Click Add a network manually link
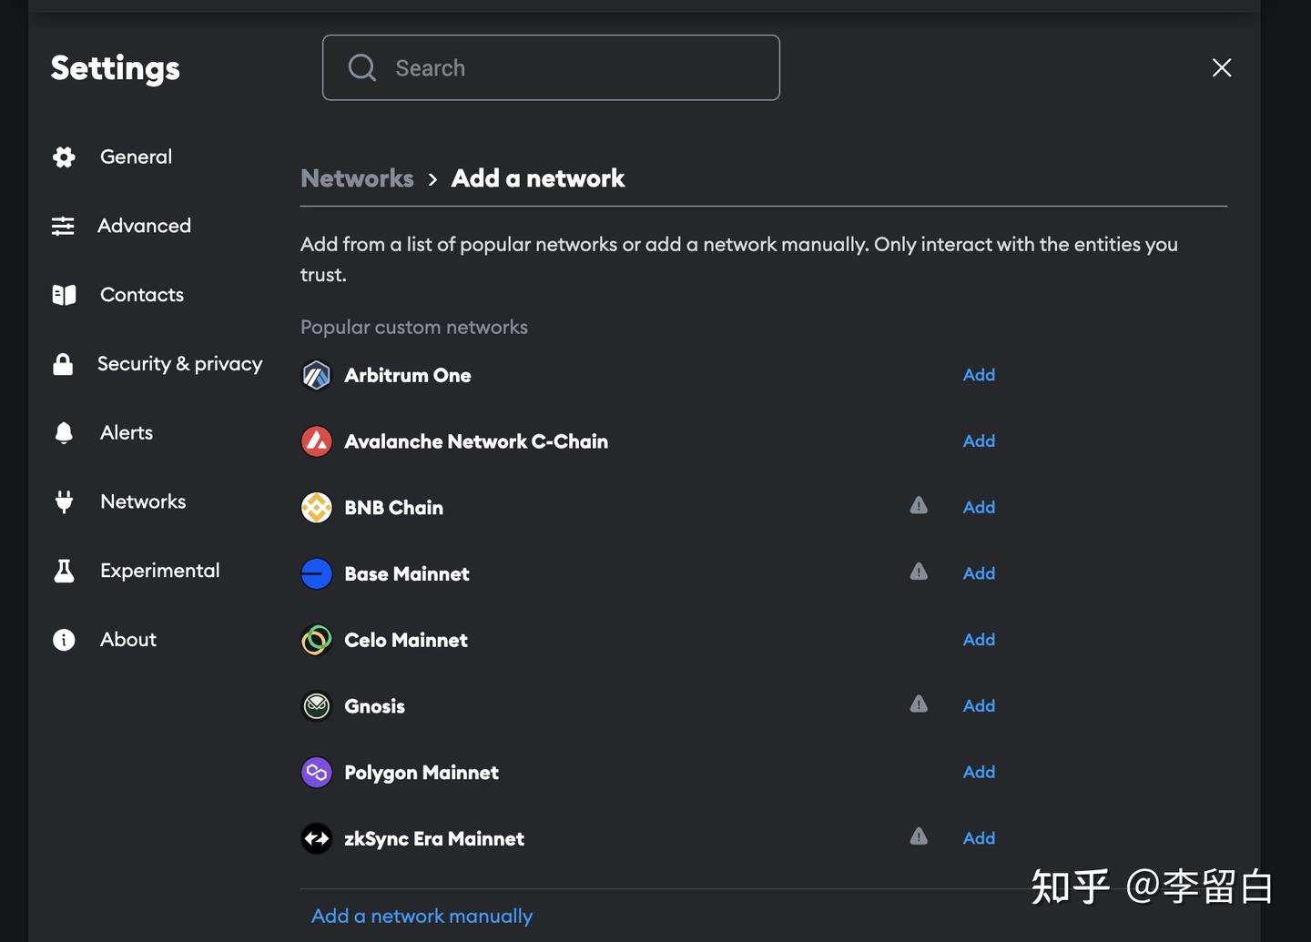The height and width of the screenshot is (942, 1311). click(422, 917)
